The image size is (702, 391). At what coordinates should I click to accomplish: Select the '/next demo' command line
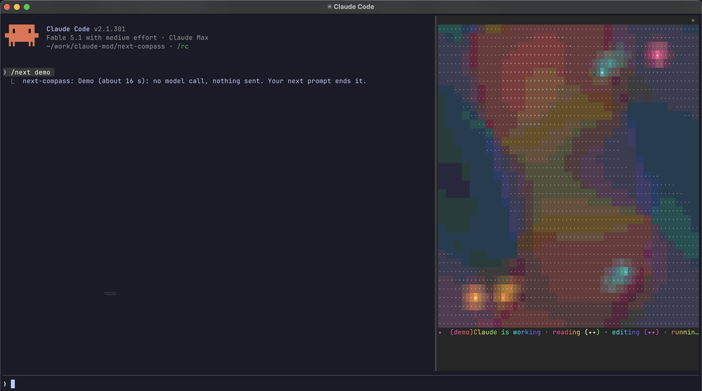[x=31, y=72]
